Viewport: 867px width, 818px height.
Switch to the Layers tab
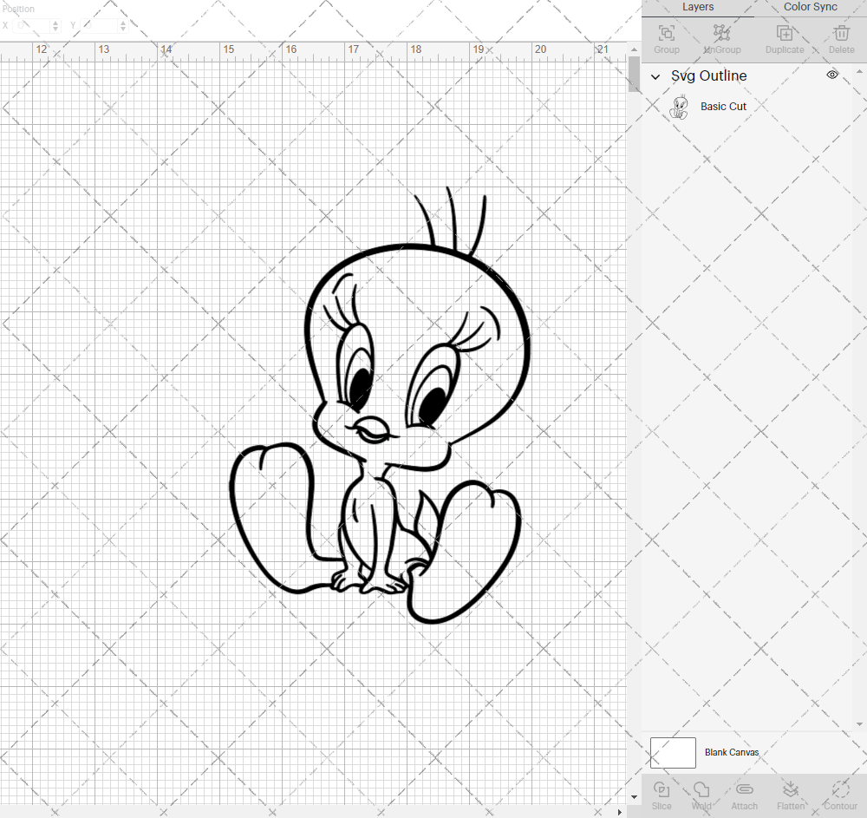coord(698,7)
